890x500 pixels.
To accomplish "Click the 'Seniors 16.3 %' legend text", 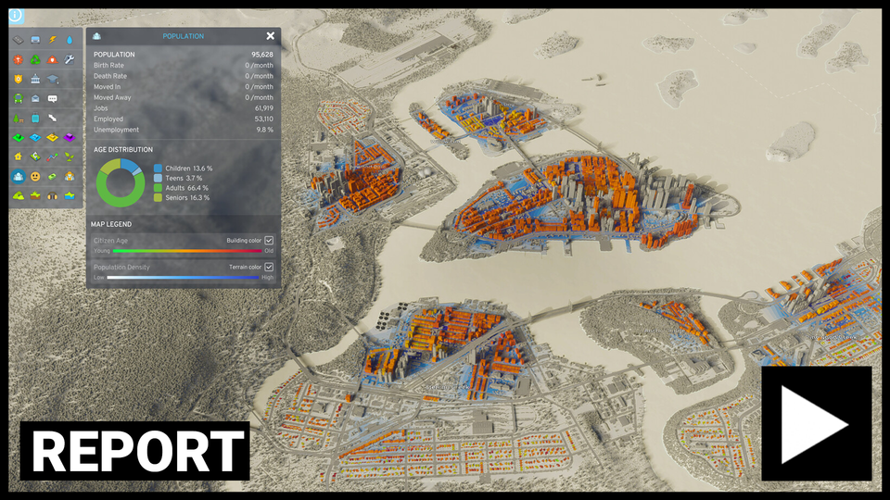I will click(x=187, y=197).
